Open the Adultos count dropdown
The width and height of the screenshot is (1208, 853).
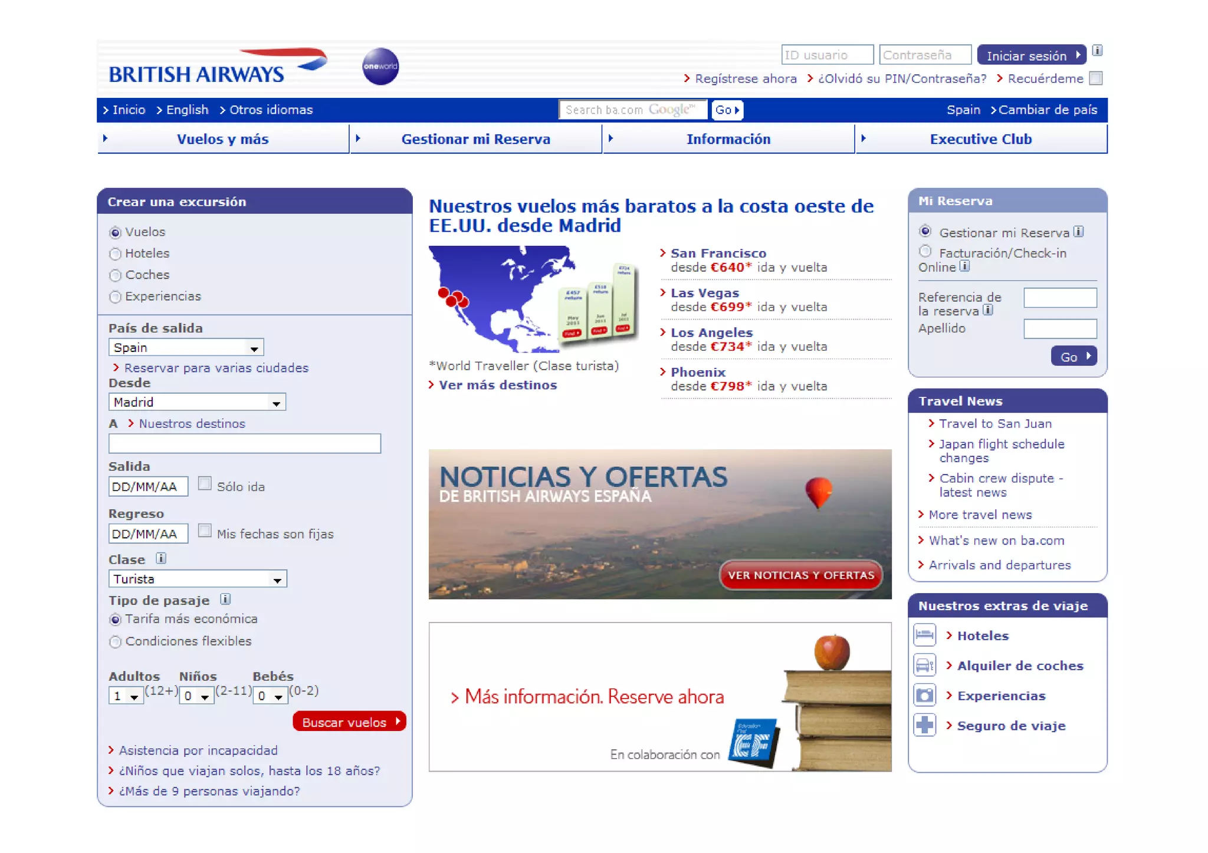pyautogui.click(x=126, y=696)
